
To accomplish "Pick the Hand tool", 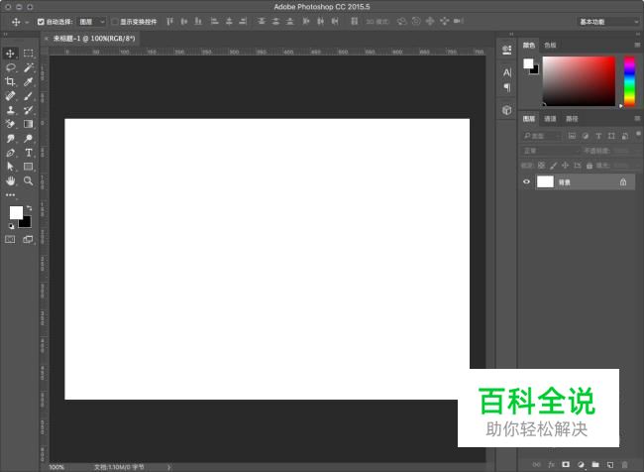I will pos(11,181).
